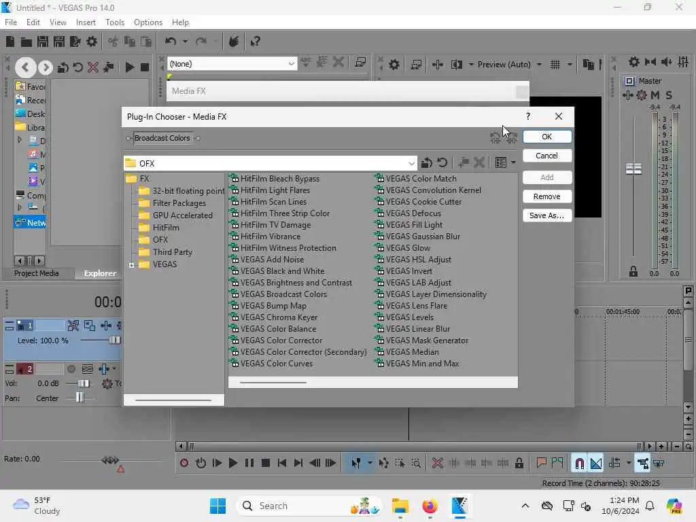Go forward in Explorer with right arrow

[45, 67]
